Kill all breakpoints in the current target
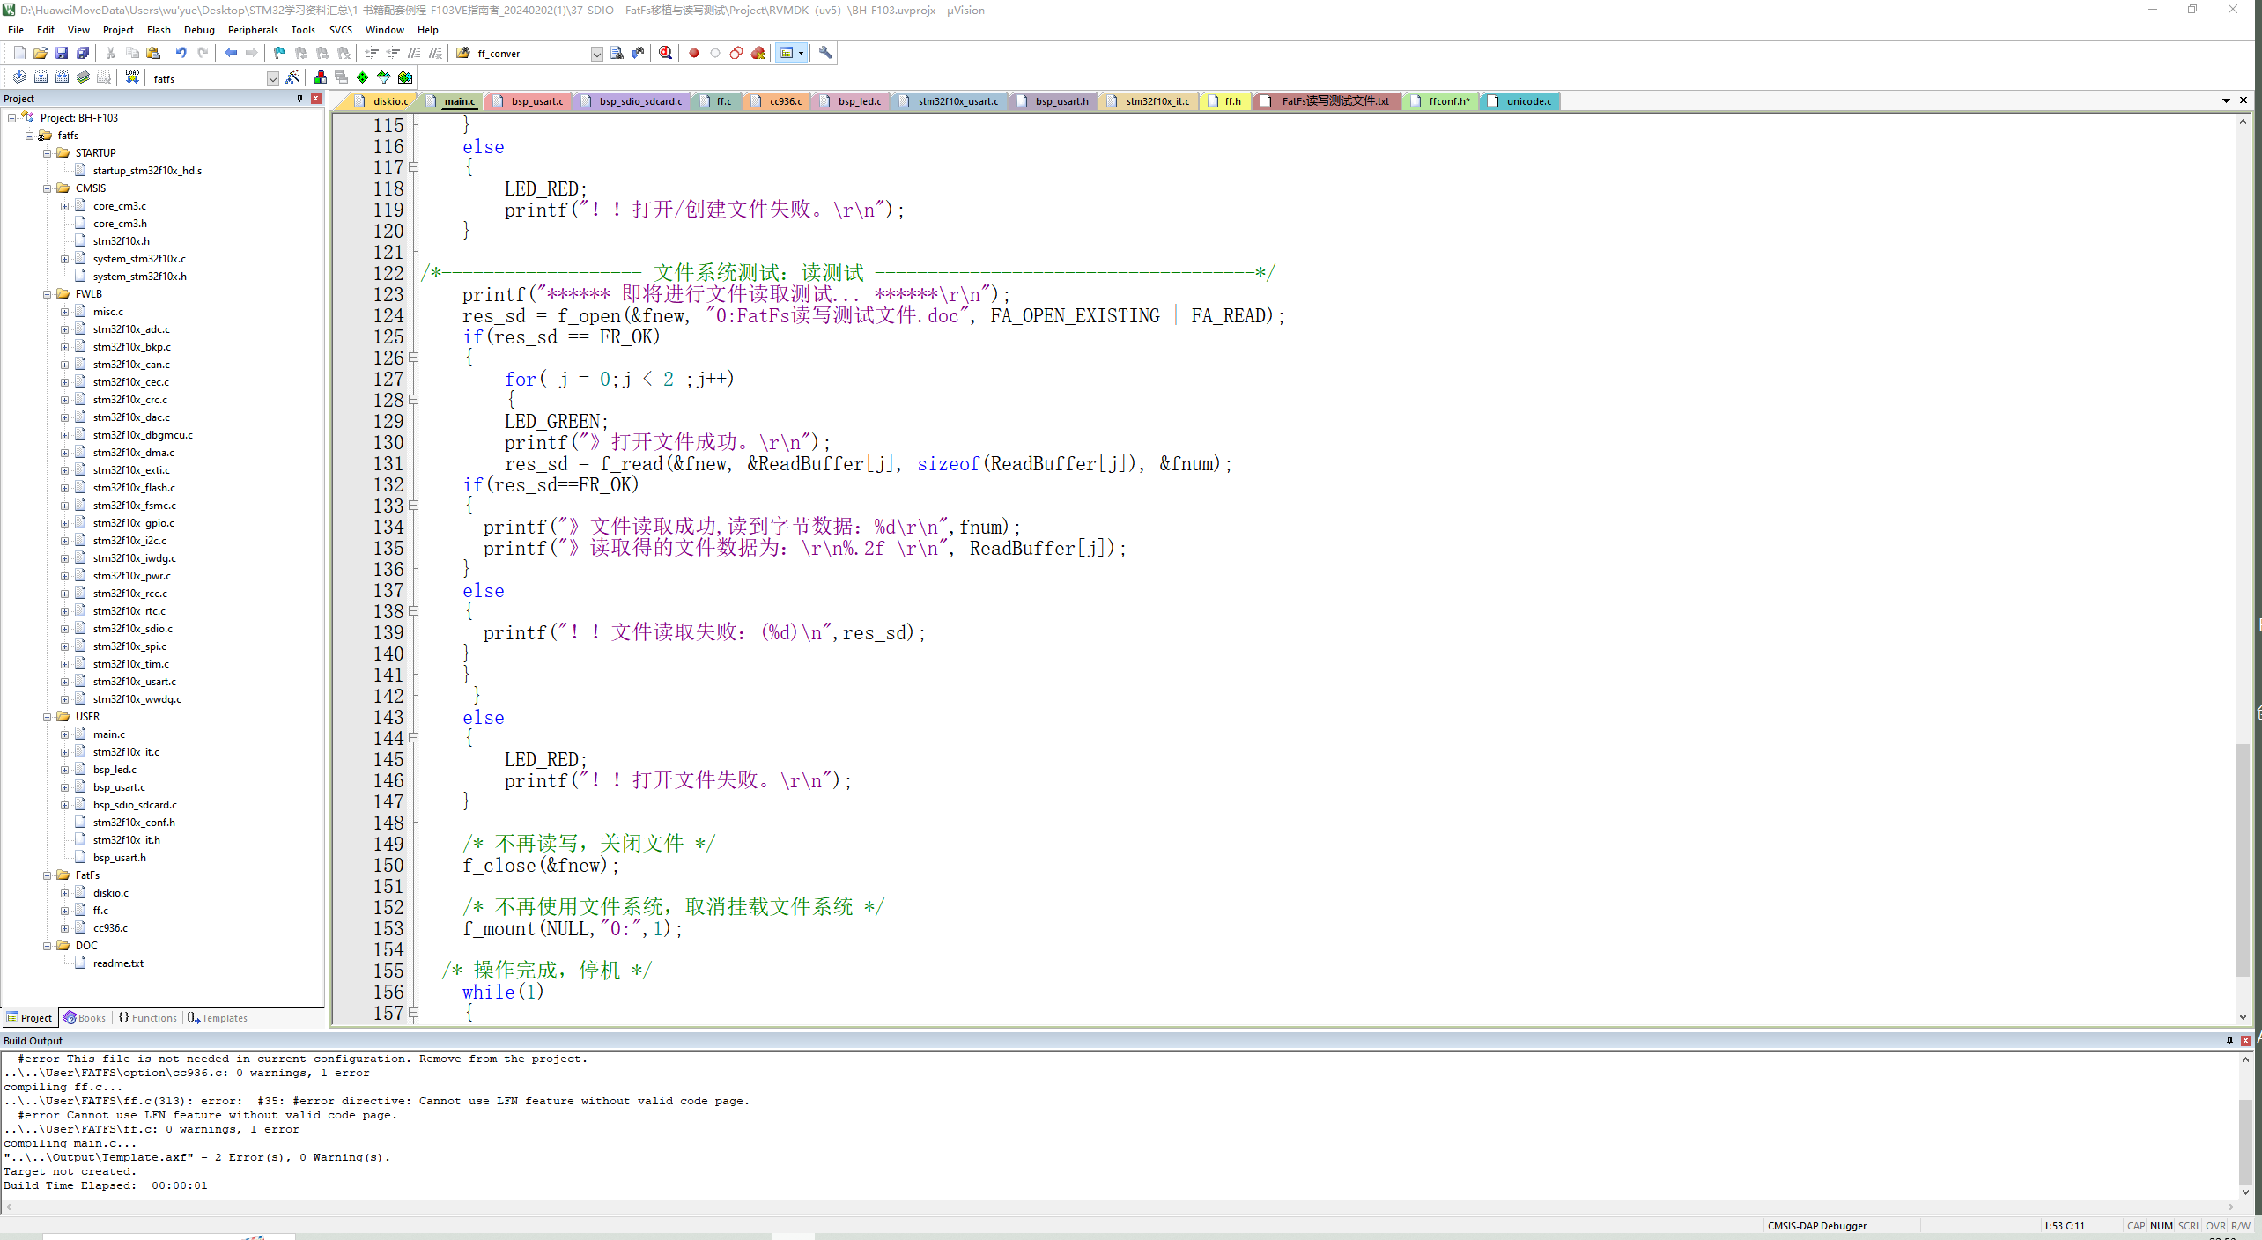2262x1240 pixels. (x=758, y=53)
